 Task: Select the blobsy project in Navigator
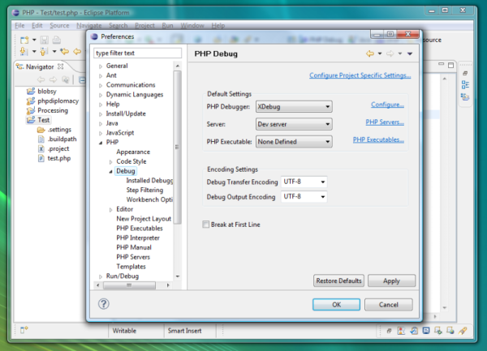(x=47, y=91)
